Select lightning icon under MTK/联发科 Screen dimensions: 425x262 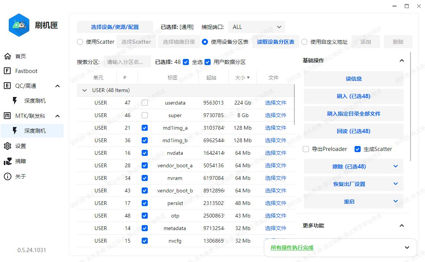tap(15, 131)
